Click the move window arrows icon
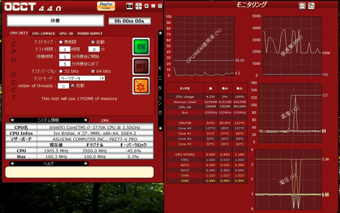Image resolution: width=340 pixels, height=213 pixels. (138, 6)
